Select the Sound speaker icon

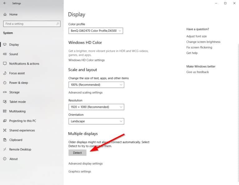pos(5,54)
